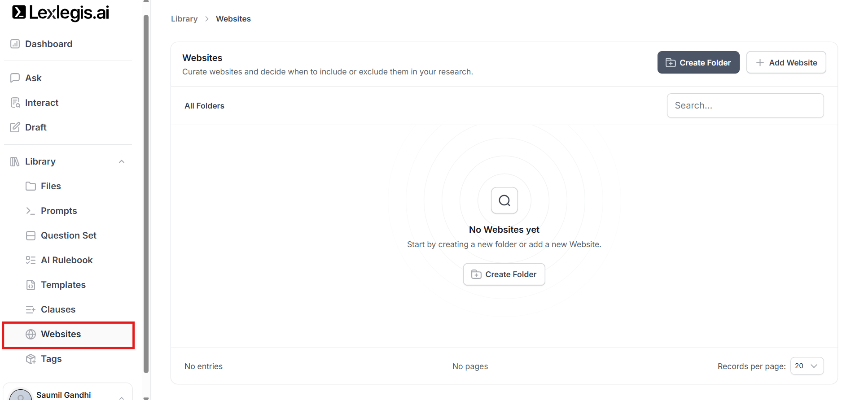Click the Dashboard chart icon in sidebar
The height and width of the screenshot is (400, 842).
click(15, 44)
